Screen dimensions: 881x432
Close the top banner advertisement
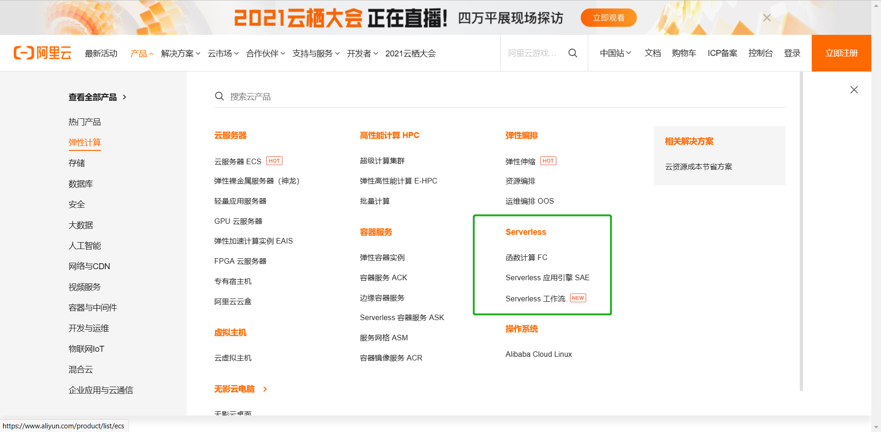(767, 18)
